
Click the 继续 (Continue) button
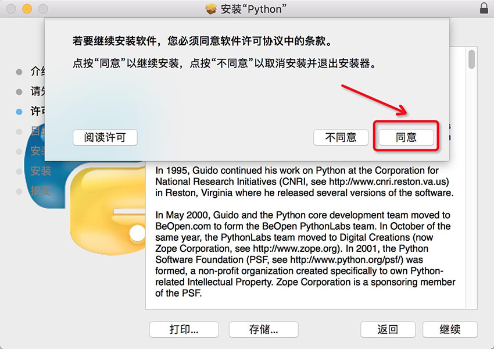[x=450, y=329]
